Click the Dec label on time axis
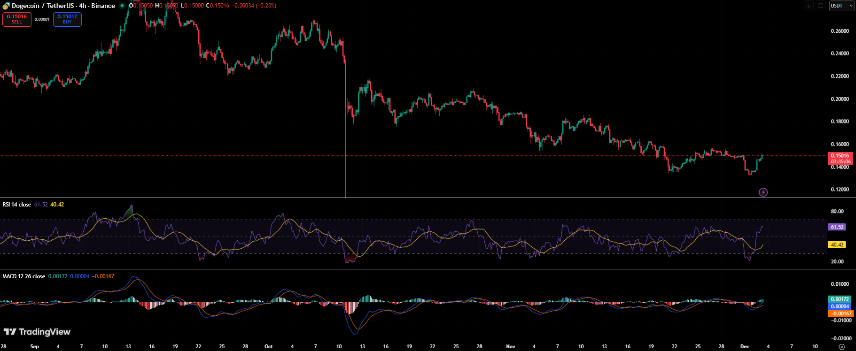The width and height of the screenshot is (856, 351). [x=745, y=346]
